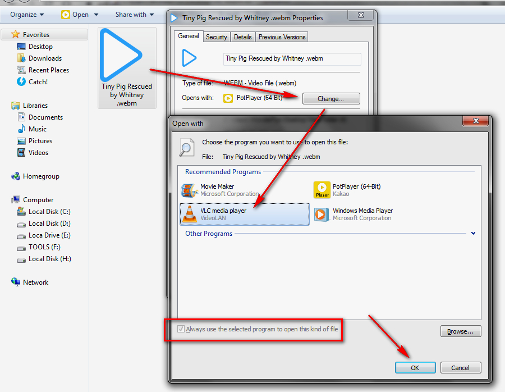Confirm with the OK button
The image size is (505, 392).
(x=415, y=368)
